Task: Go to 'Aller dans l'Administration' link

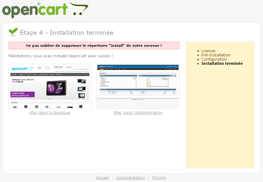Action: [x=138, y=113]
